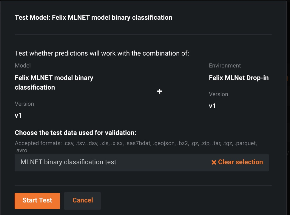Click the Test whether predictions will work sentence
The height and width of the screenshot is (215, 290).
102,54
